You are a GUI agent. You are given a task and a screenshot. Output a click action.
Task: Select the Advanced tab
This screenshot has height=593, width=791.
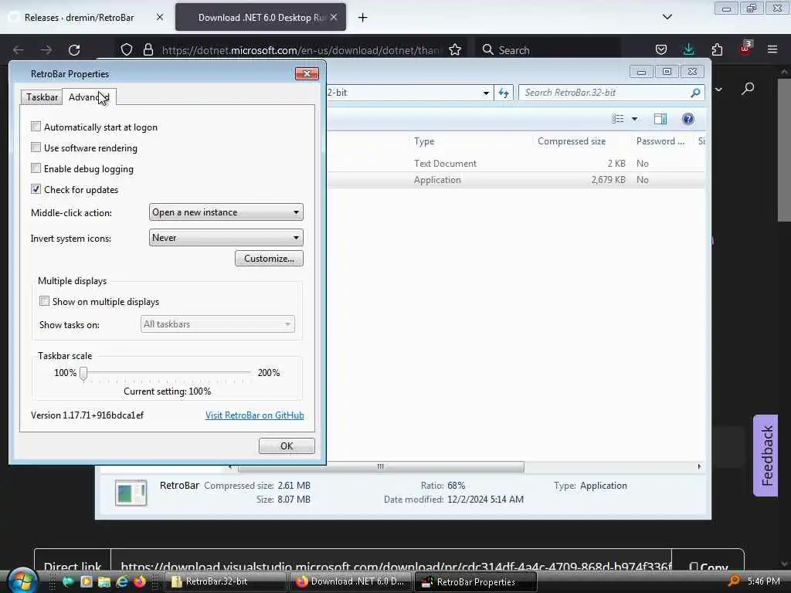pyautogui.click(x=89, y=97)
